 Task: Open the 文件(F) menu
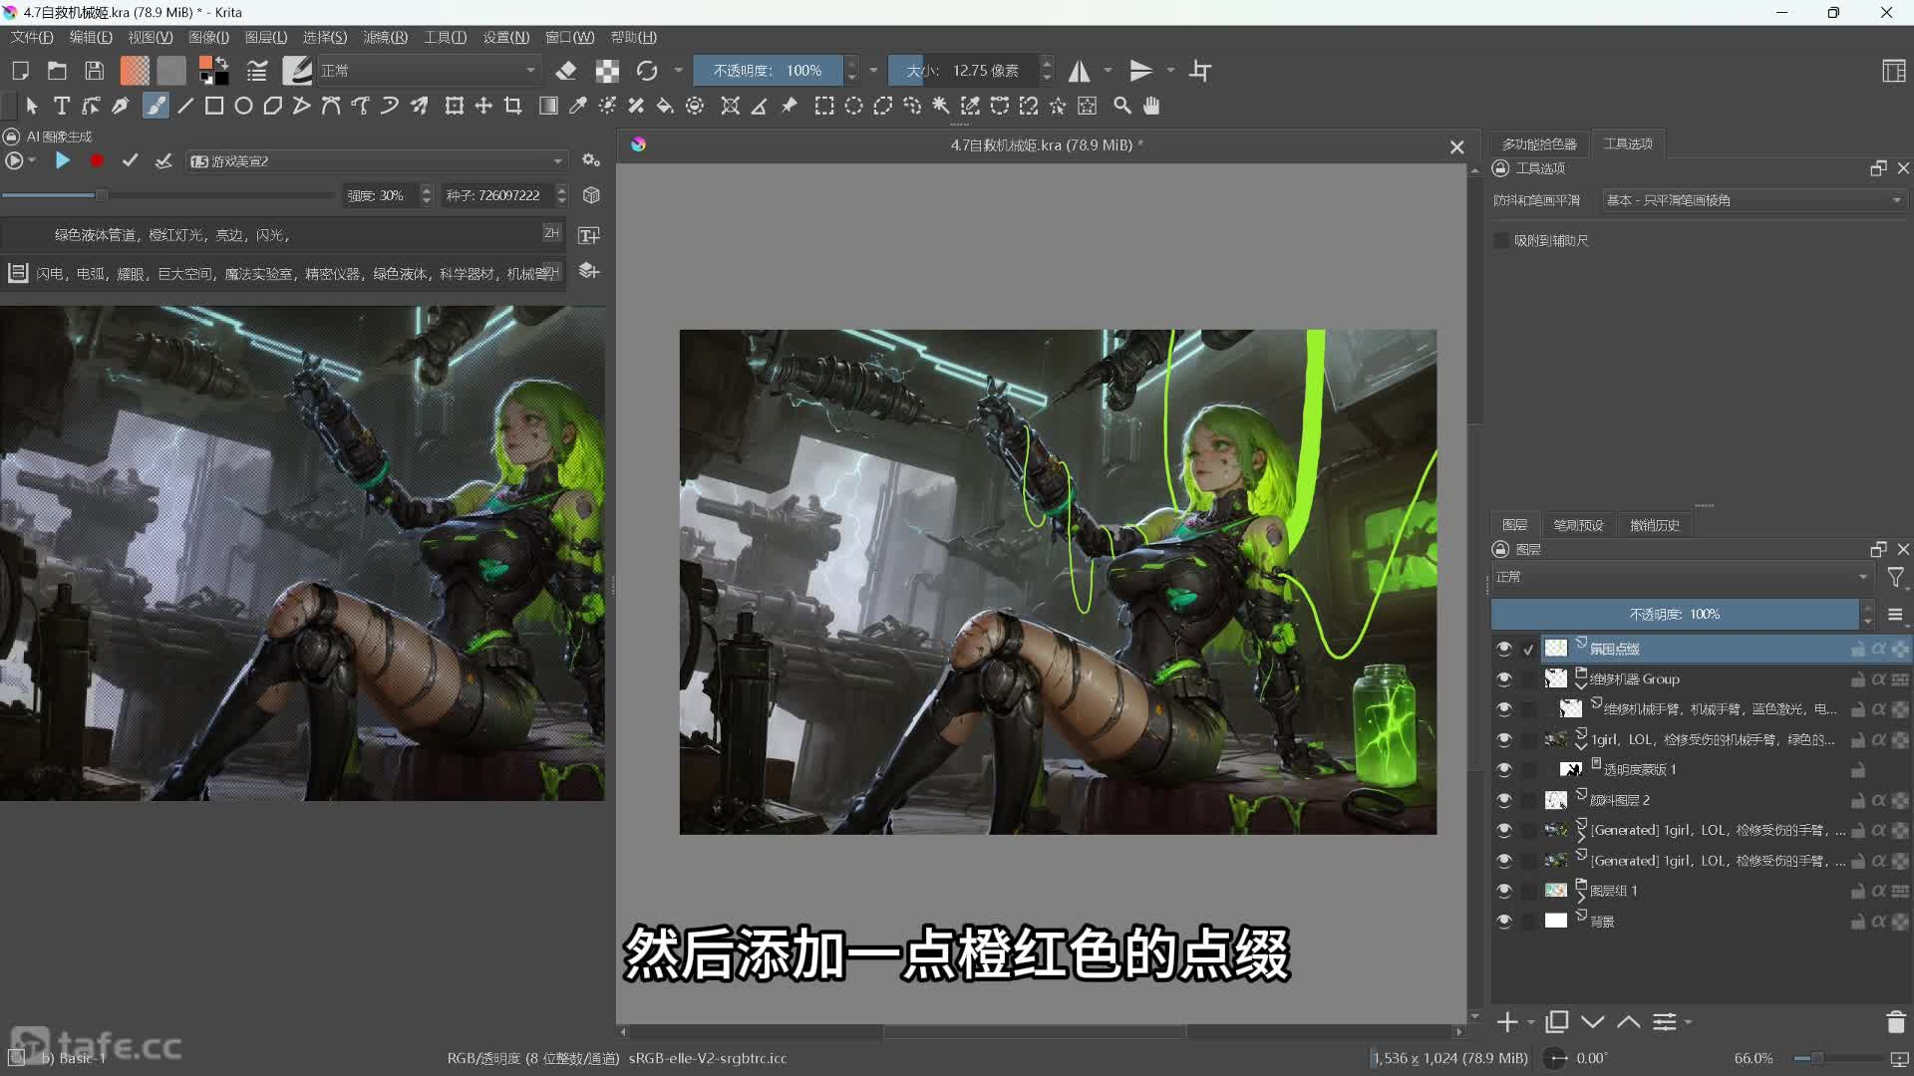point(32,37)
